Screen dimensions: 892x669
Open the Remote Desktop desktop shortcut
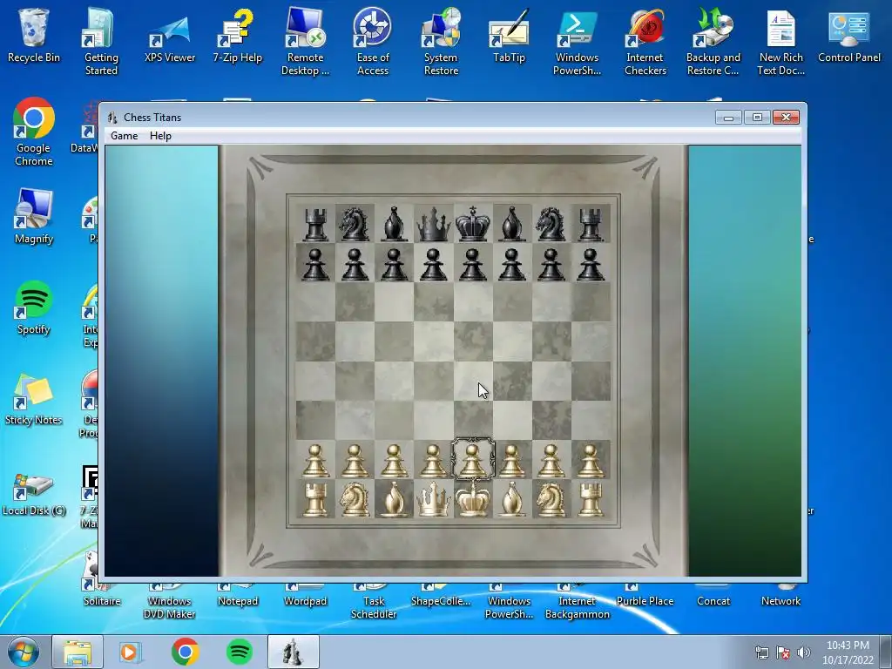click(305, 42)
